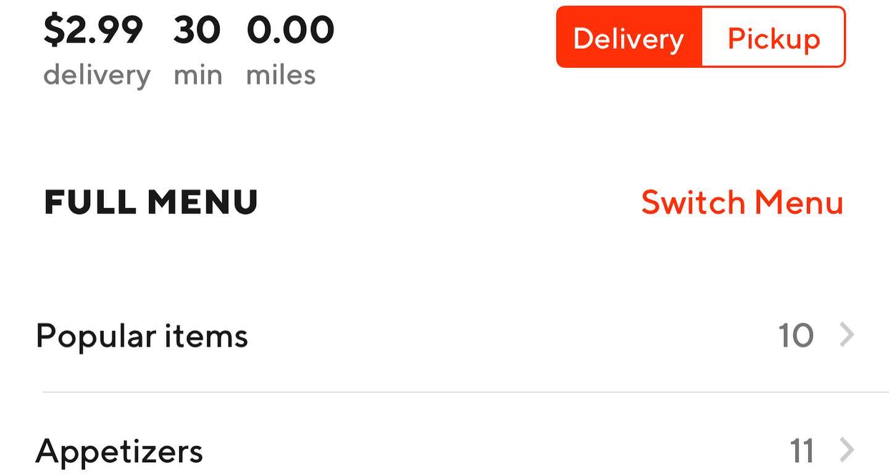Select the Delivery option
This screenshot has width=889, height=476.
[x=628, y=38]
